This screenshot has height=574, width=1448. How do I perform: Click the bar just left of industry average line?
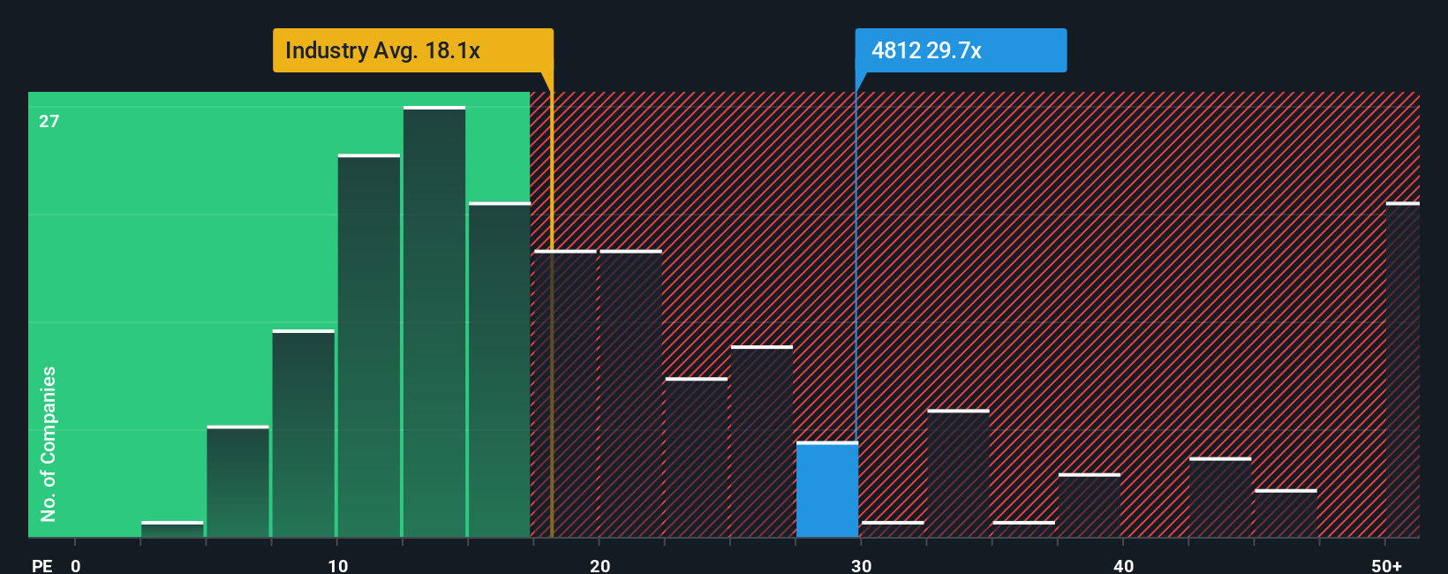coord(500,370)
